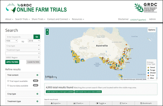Image resolution: width=163 pixels, height=106 pixels.
Task: Open the Toggle menu
Action: pyautogui.click(x=101, y=103)
